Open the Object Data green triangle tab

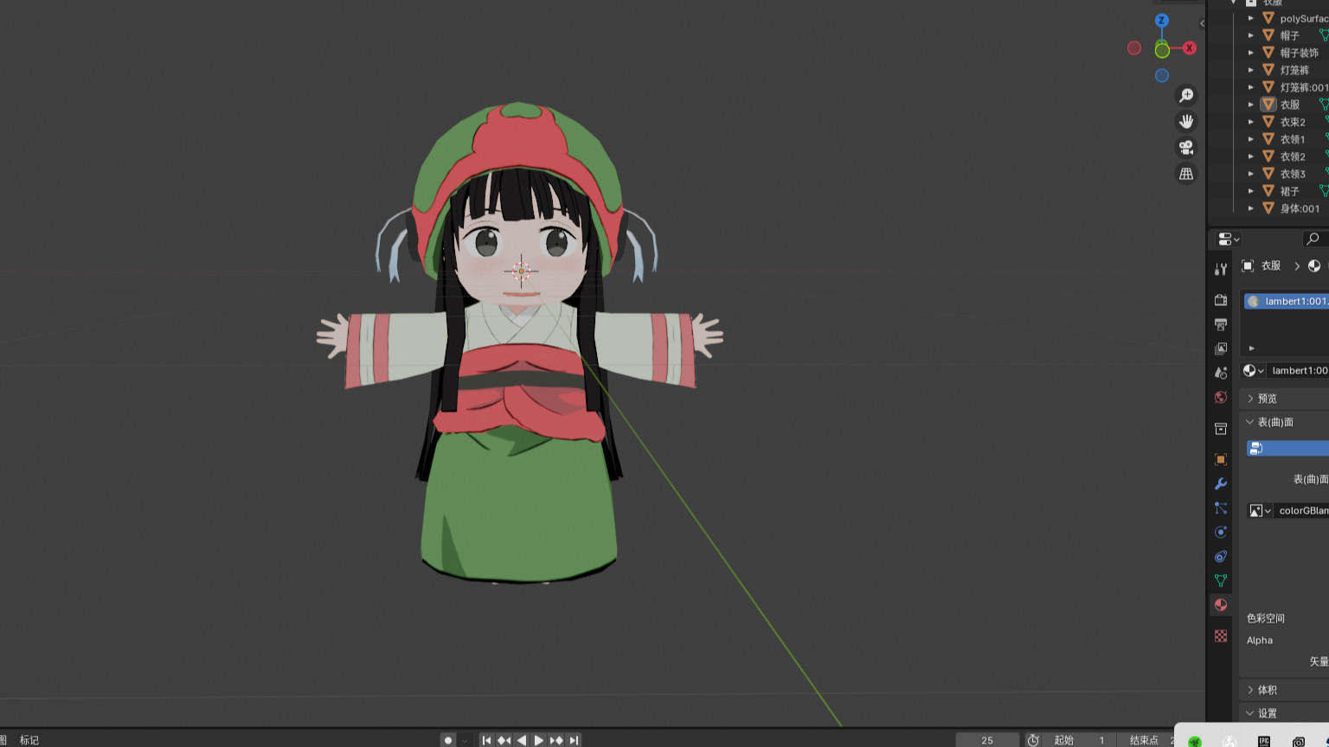point(1221,581)
